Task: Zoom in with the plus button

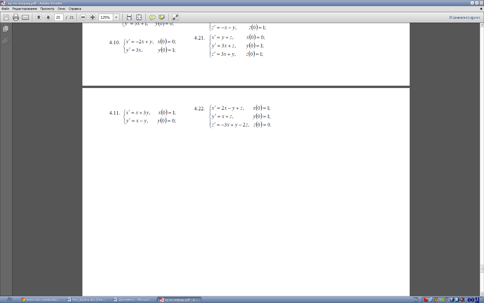Action: click(x=92, y=17)
